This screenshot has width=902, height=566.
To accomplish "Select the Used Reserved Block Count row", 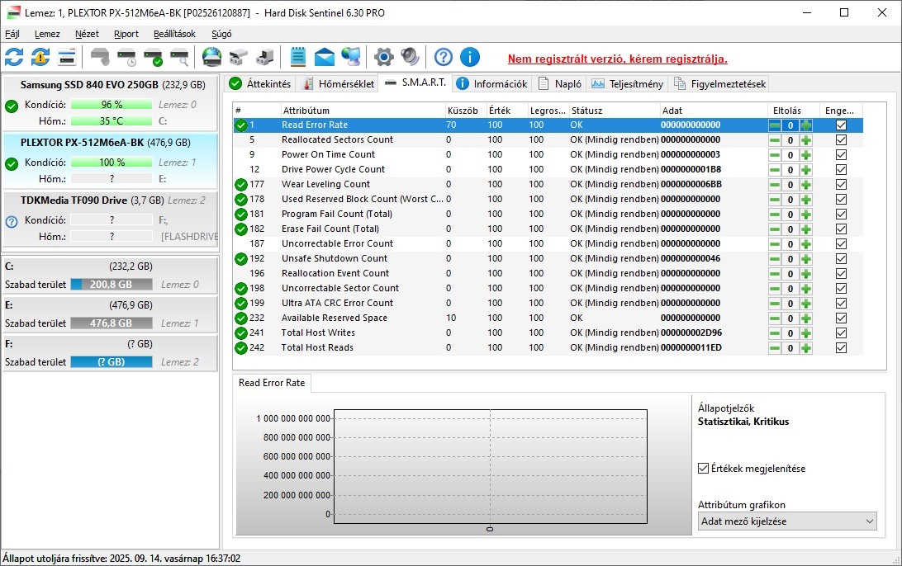I will point(548,199).
